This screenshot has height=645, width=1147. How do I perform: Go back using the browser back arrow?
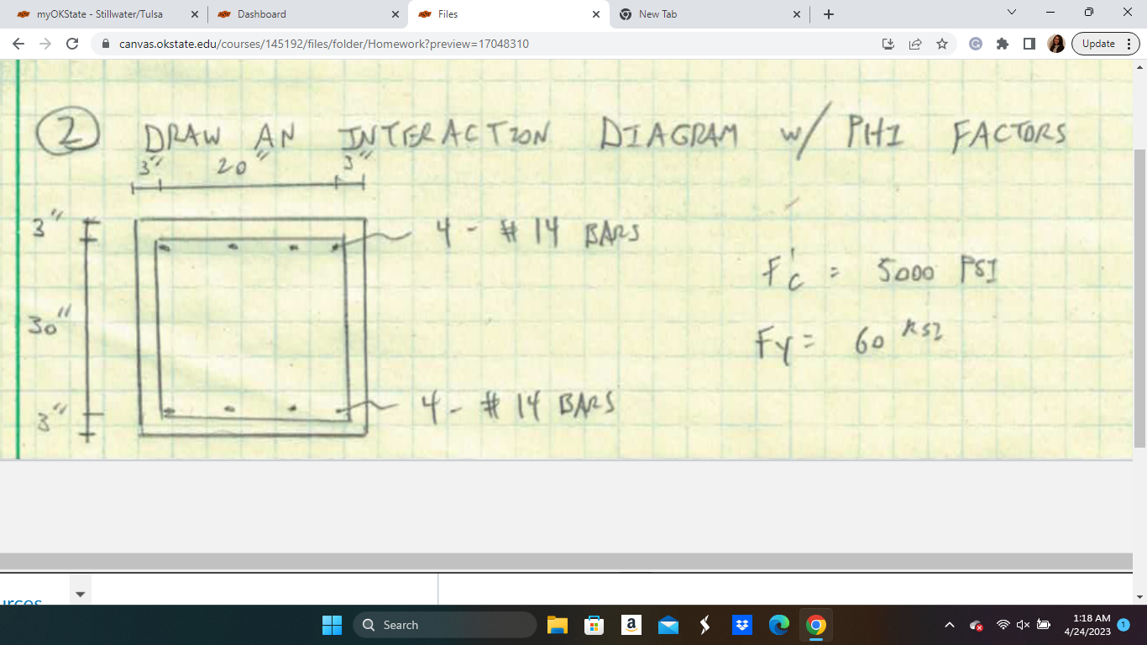click(x=17, y=44)
